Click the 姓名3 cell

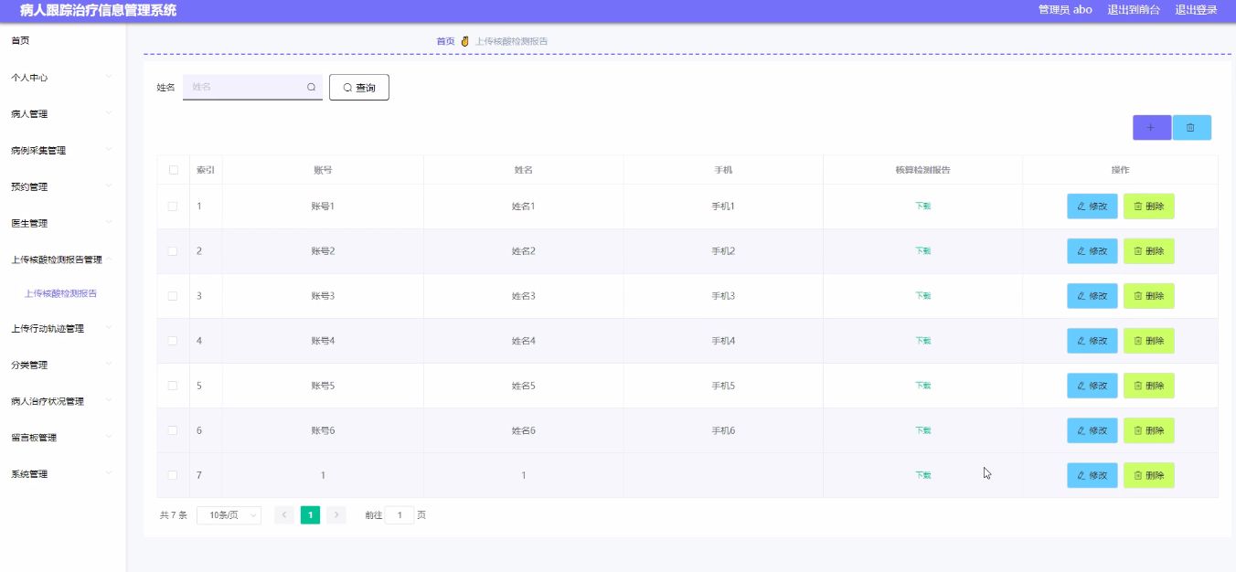pyautogui.click(x=523, y=296)
